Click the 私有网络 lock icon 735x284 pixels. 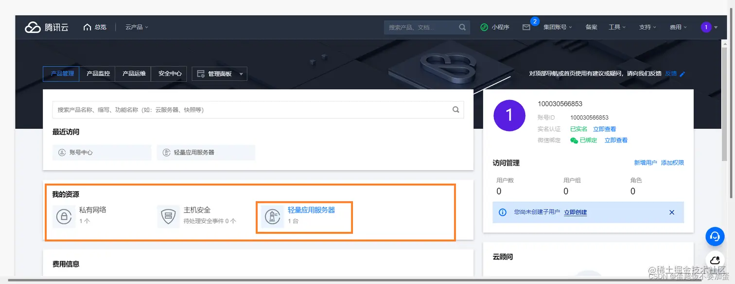pos(64,216)
